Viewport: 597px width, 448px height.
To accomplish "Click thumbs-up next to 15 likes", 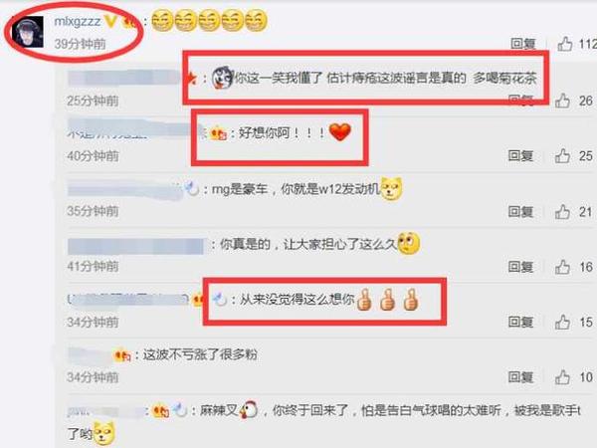I will (562, 323).
